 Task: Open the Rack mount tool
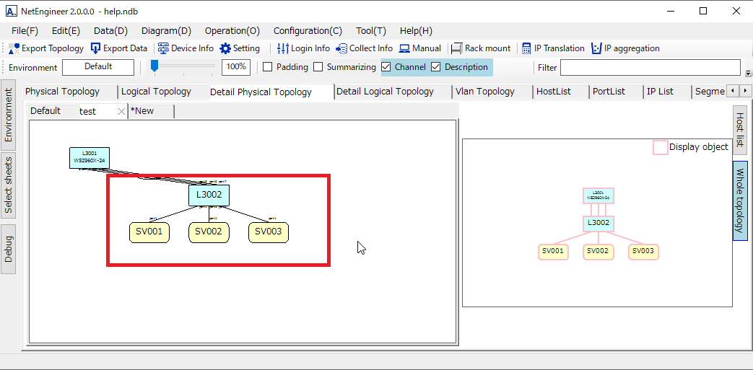tap(456, 48)
